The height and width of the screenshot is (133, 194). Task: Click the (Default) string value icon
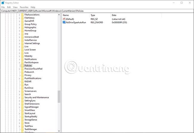(64, 19)
